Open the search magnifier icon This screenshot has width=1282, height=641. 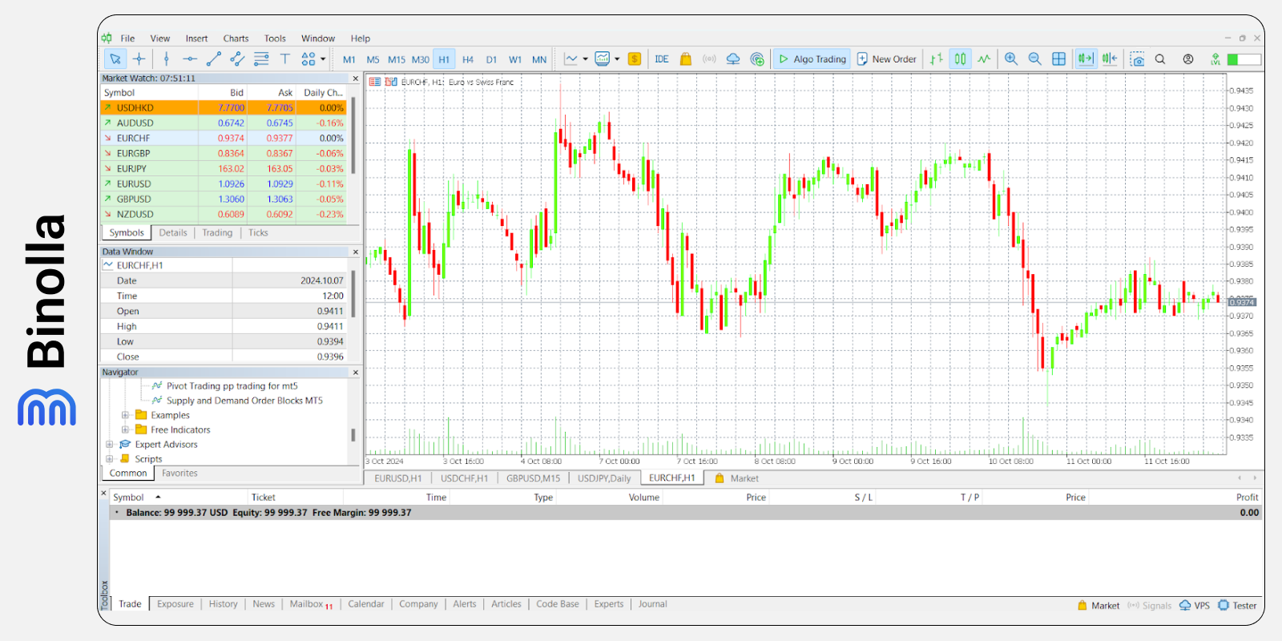click(1160, 58)
